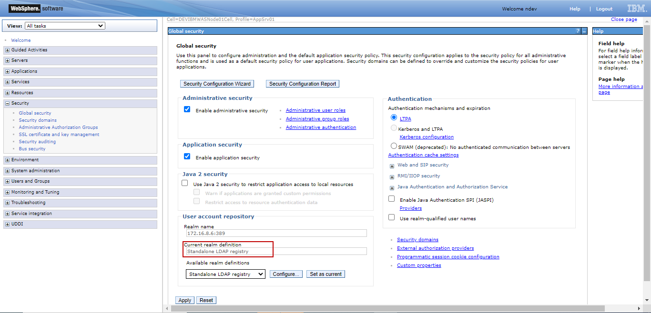Viewport: 651px width, 313px height.
Task: Launch the Security Configuration Wizard
Action: tap(217, 84)
